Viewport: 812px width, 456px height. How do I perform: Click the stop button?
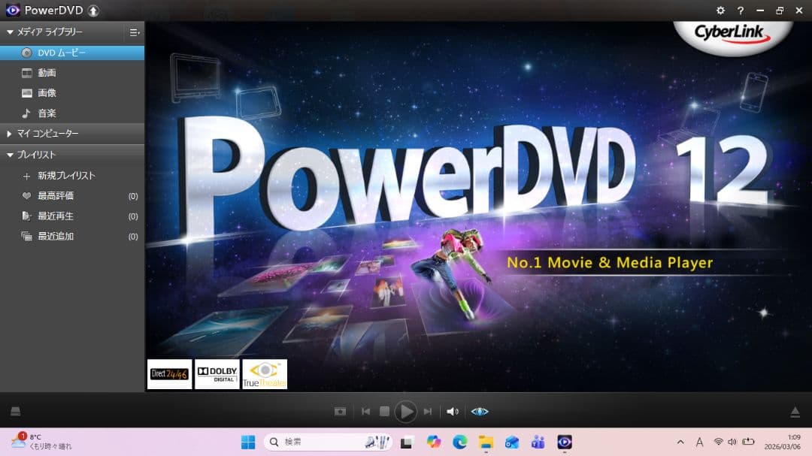384,412
